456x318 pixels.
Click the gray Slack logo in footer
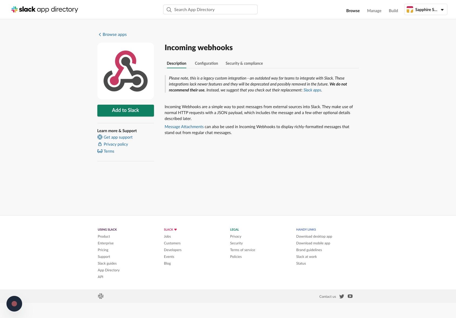[101, 296]
